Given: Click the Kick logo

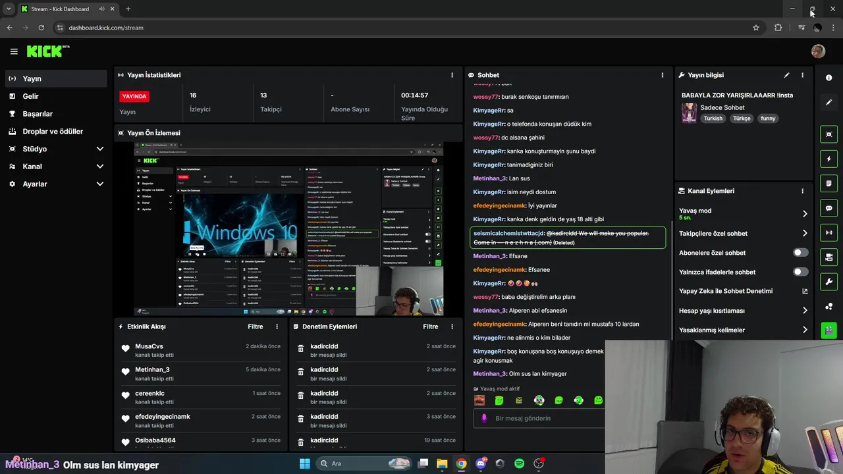Looking at the screenshot, I should [47, 51].
